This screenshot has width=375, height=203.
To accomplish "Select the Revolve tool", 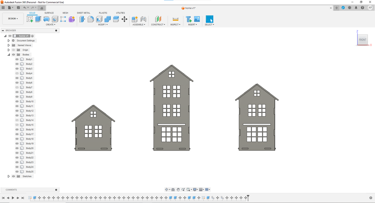I will coord(46,19).
